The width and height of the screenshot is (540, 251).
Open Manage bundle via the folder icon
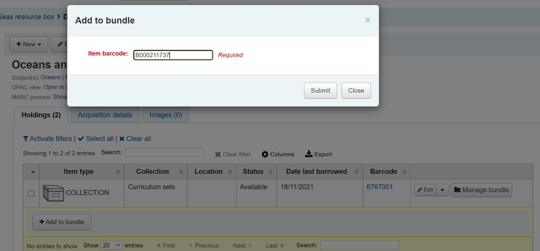[x=458, y=190]
